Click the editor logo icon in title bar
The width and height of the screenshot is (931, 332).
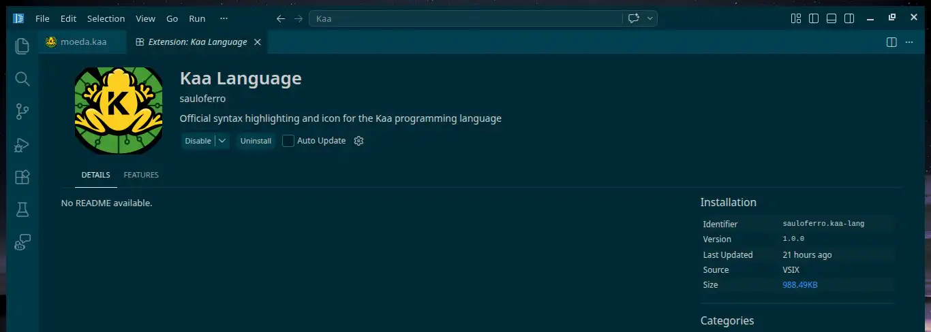coord(19,18)
